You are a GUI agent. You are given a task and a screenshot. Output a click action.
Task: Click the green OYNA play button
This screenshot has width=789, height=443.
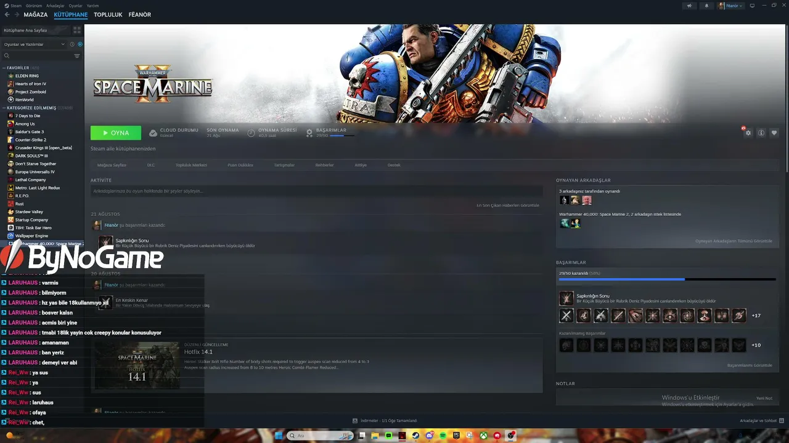116,133
